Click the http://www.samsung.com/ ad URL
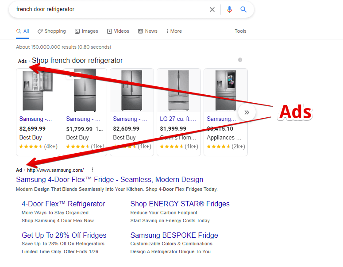 55,170
